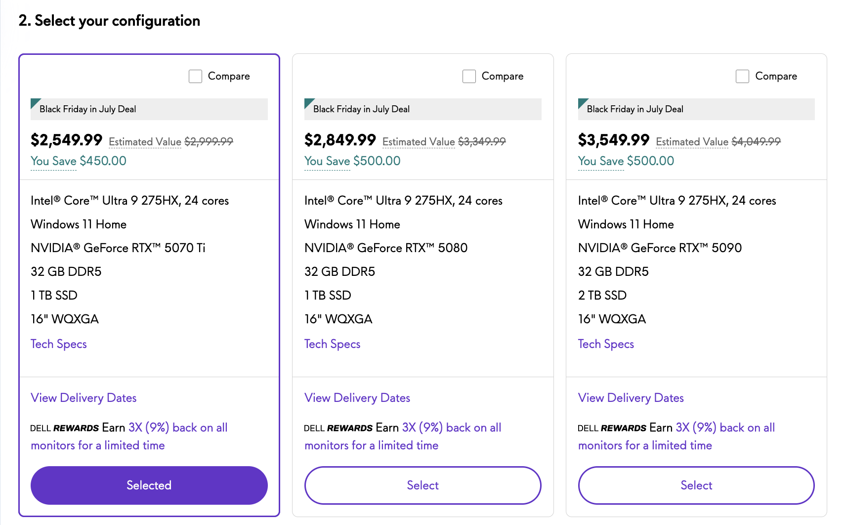View Delivery Dates for the $3,549.99 configuration
Viewport: 846px width, 525px height.
(631, 398)
